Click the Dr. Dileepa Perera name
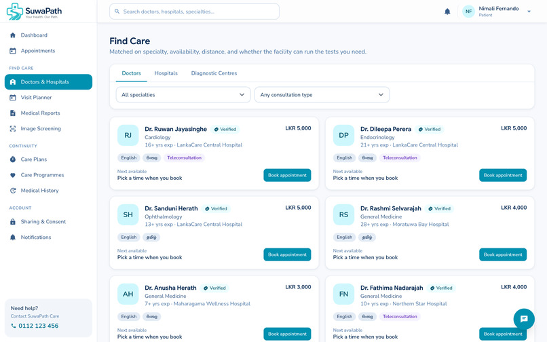Image resolution: width=547 pixels, height=342 pixels. (386, 129)
